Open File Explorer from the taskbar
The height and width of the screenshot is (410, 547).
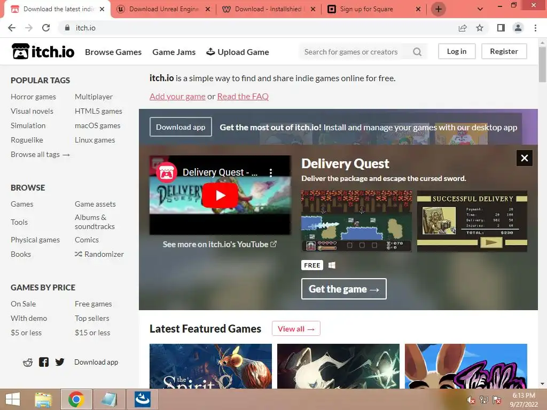click(x=43, y=399)
